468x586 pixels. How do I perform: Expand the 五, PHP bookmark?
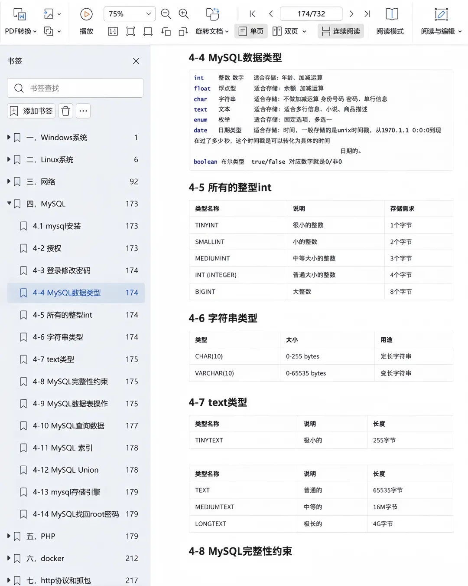click(9, 536)
